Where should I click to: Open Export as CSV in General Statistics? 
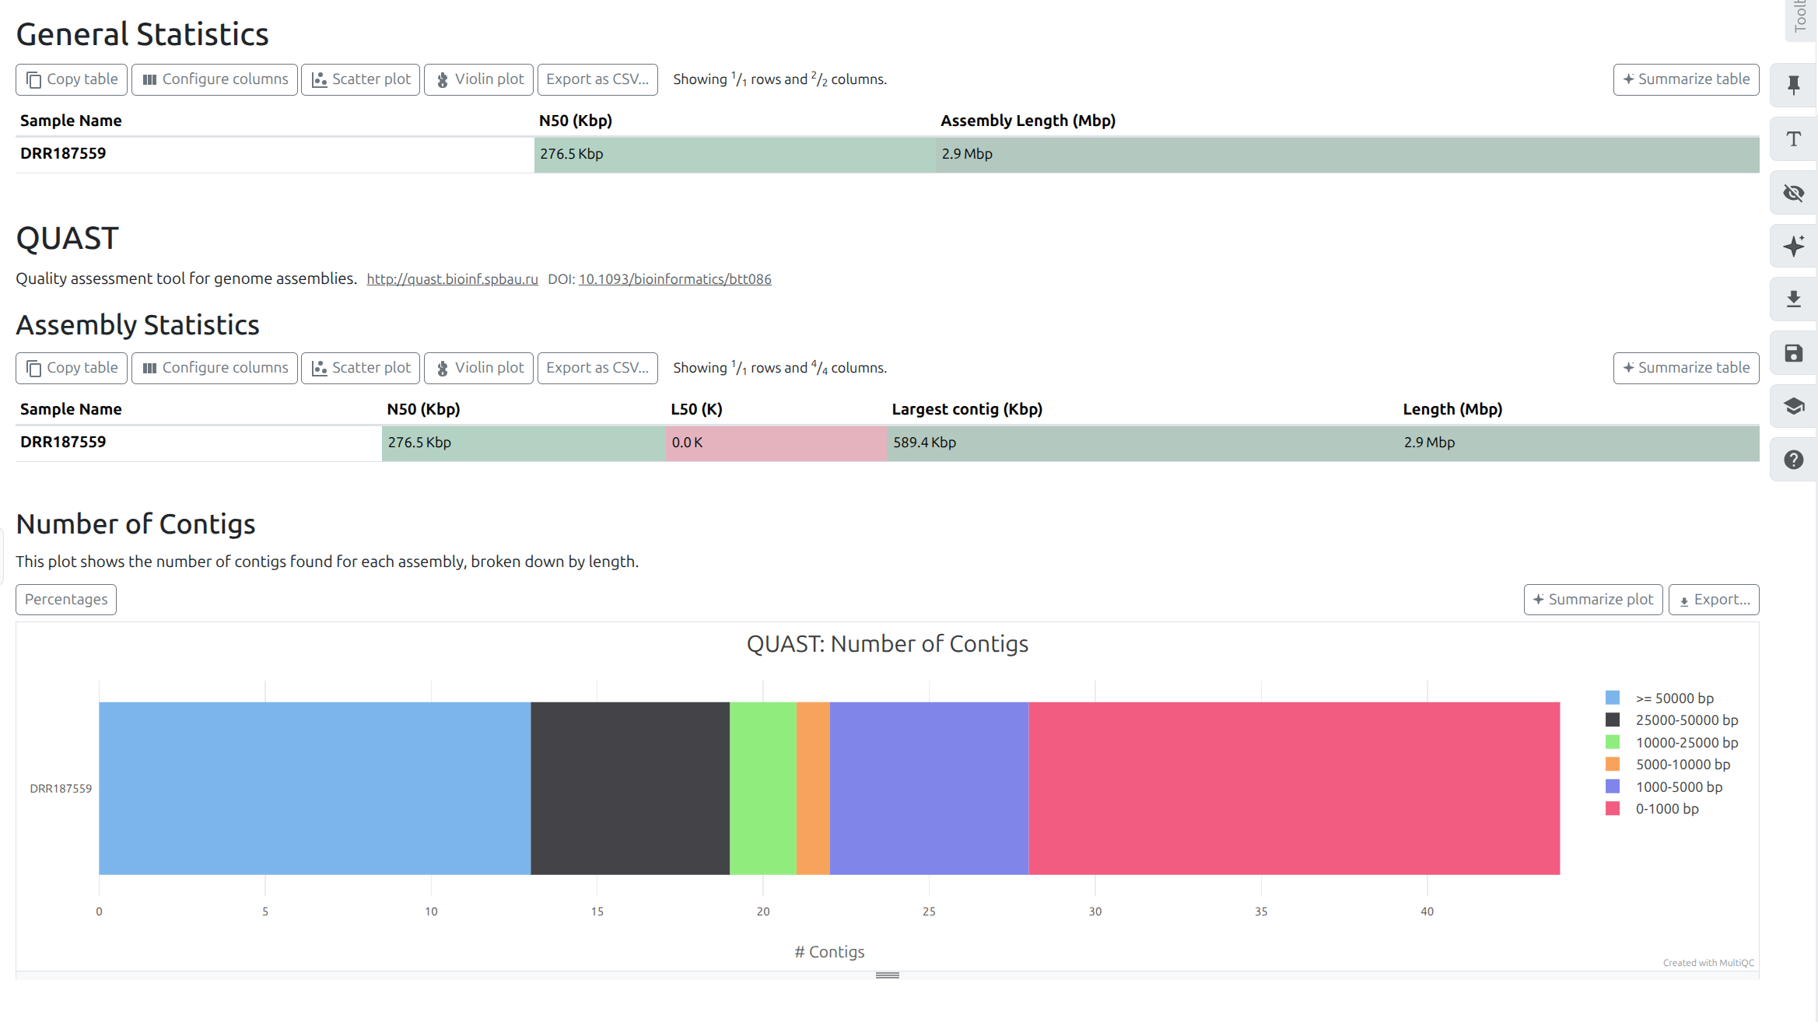pyautogui.click(x=597, y=79)
